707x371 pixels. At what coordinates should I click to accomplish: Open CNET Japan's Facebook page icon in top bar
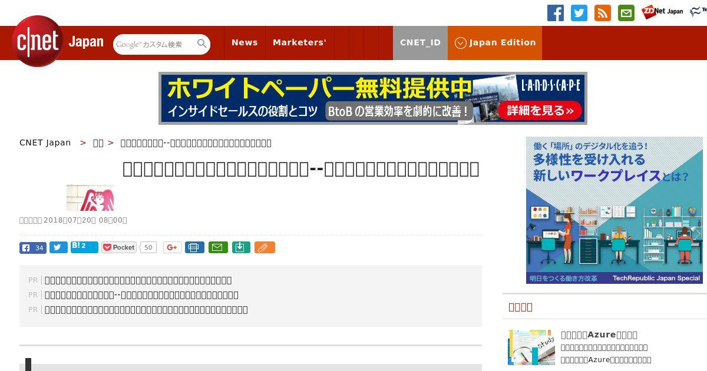(556, 13)
